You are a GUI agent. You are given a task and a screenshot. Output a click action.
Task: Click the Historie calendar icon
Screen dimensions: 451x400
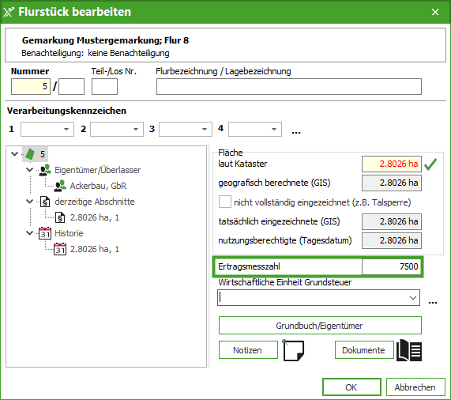45,233
